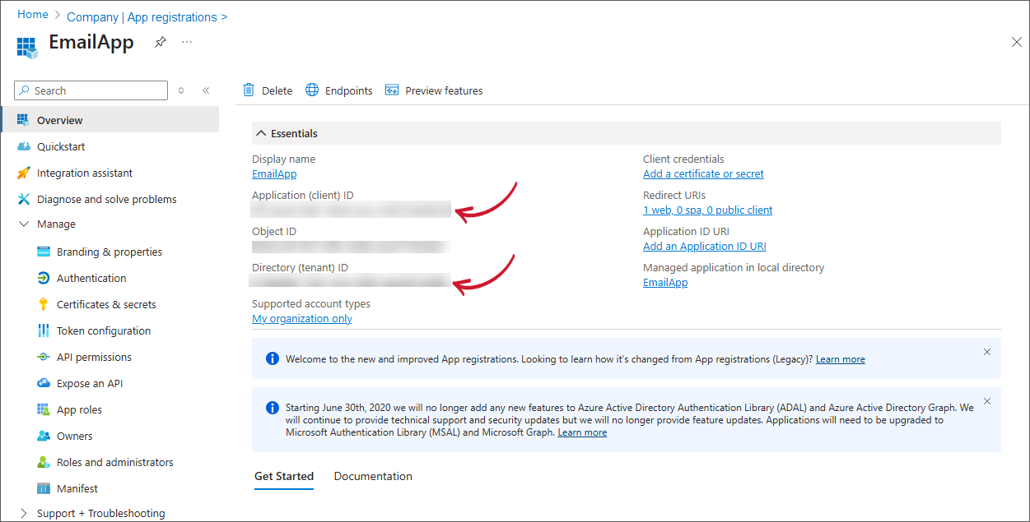This screenshot has height=522, width=1030.
Task: Click the Preview features icon
Action: point(392,90)
